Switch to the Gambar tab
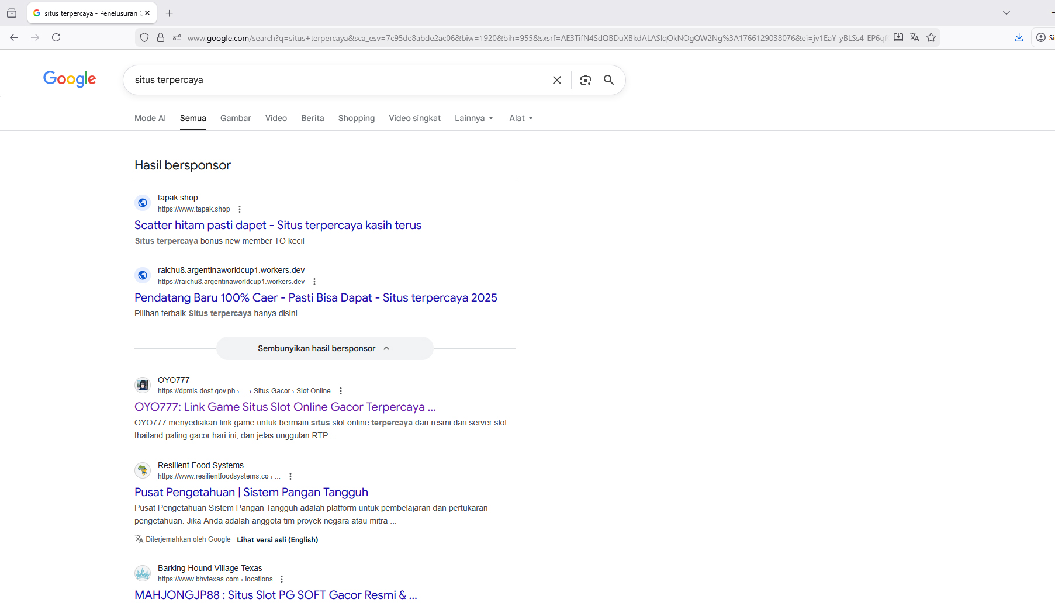Screen dimensions: 1055x606 click(x=236, y=118)
